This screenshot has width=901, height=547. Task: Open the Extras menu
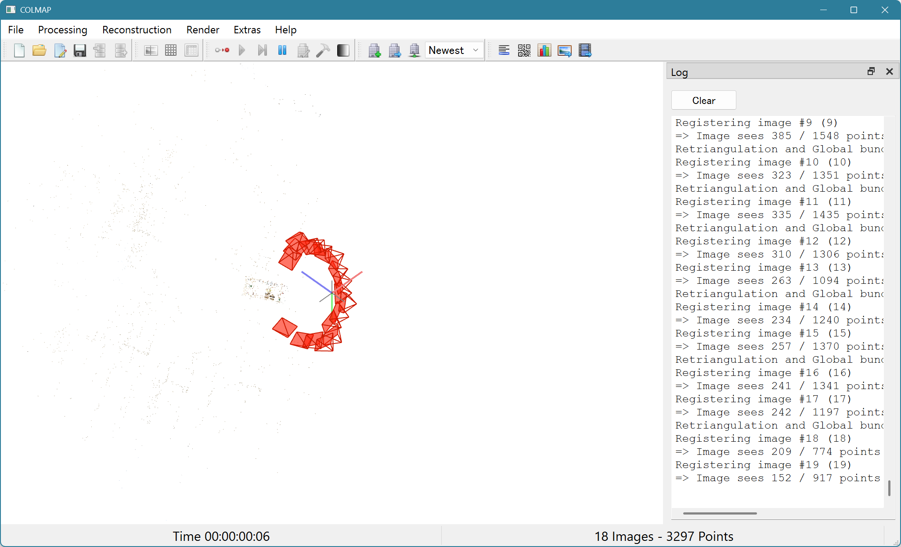[x=247, y=30]
